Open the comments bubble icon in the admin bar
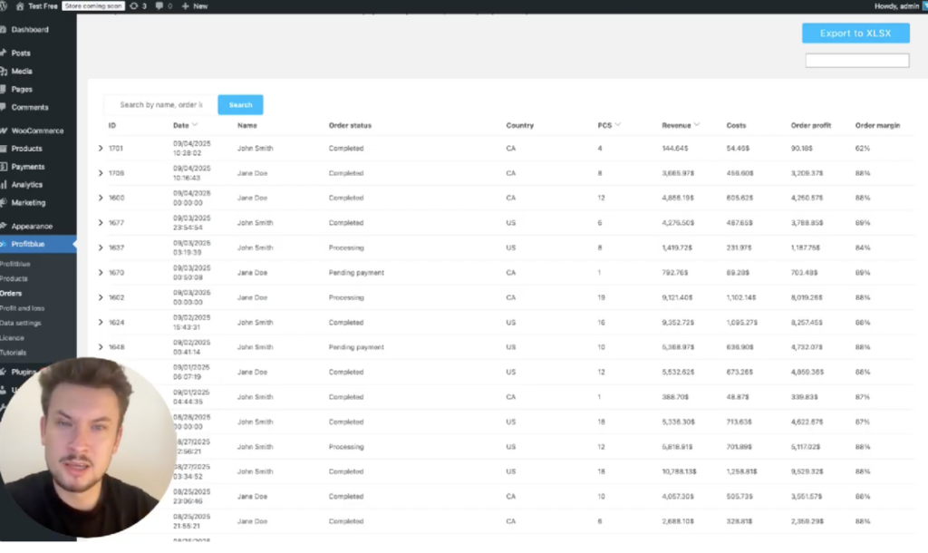Image resolution: width=928 pixels, height=553 pixels. 159,5
